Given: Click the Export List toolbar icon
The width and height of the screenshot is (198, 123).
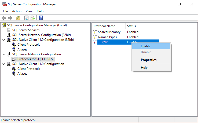Looking at the screenshot, I should click(32, 18).
